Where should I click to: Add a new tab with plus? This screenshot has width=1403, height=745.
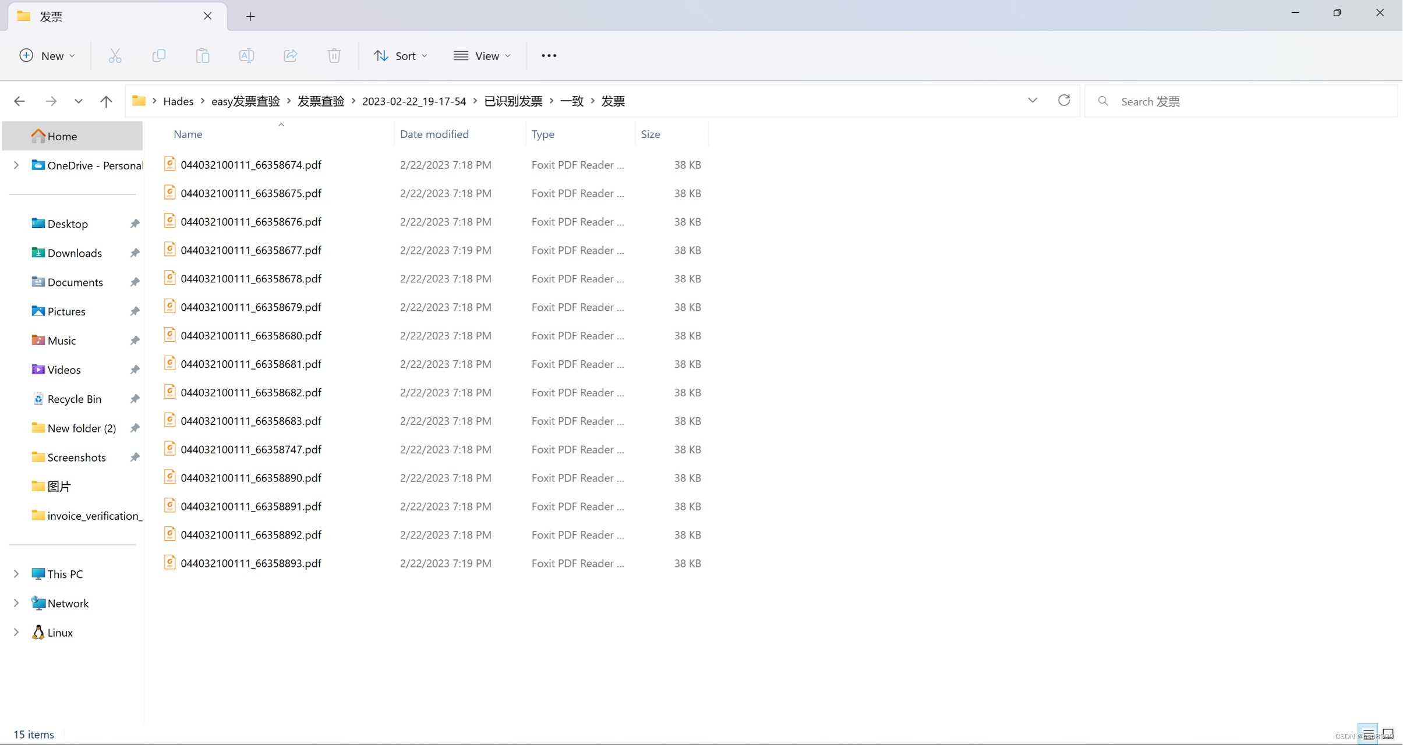[x=250, y=16]
